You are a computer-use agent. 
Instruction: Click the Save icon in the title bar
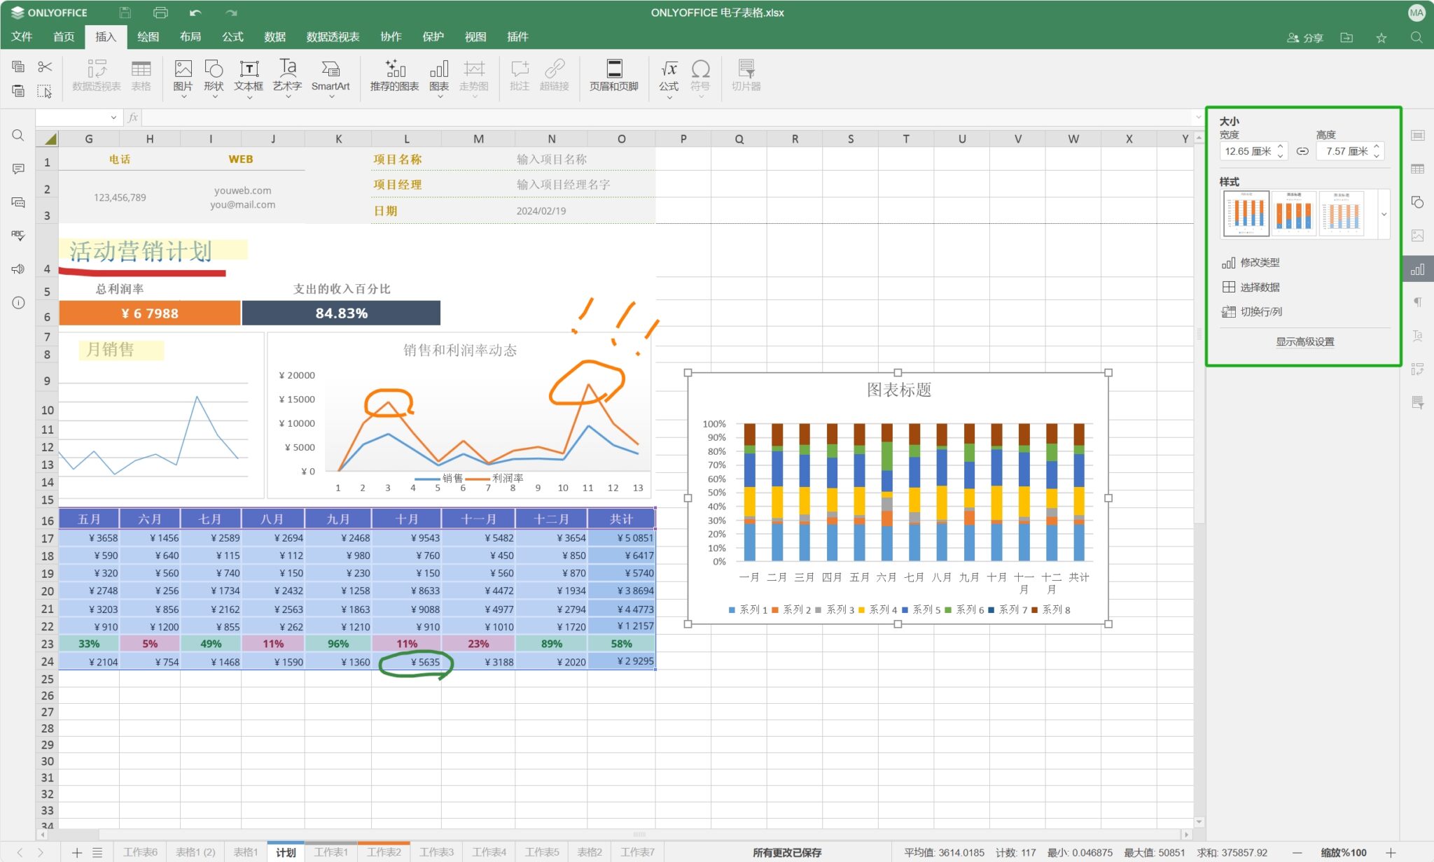[125, 13]
